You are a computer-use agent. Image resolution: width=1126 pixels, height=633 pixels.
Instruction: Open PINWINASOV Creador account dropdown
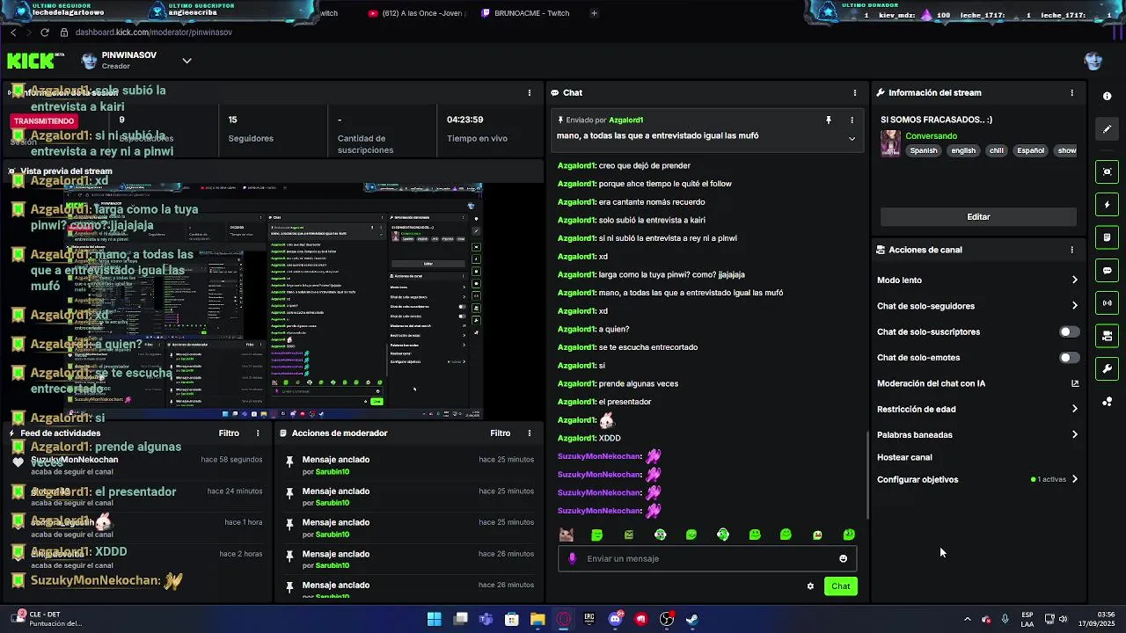186,61
